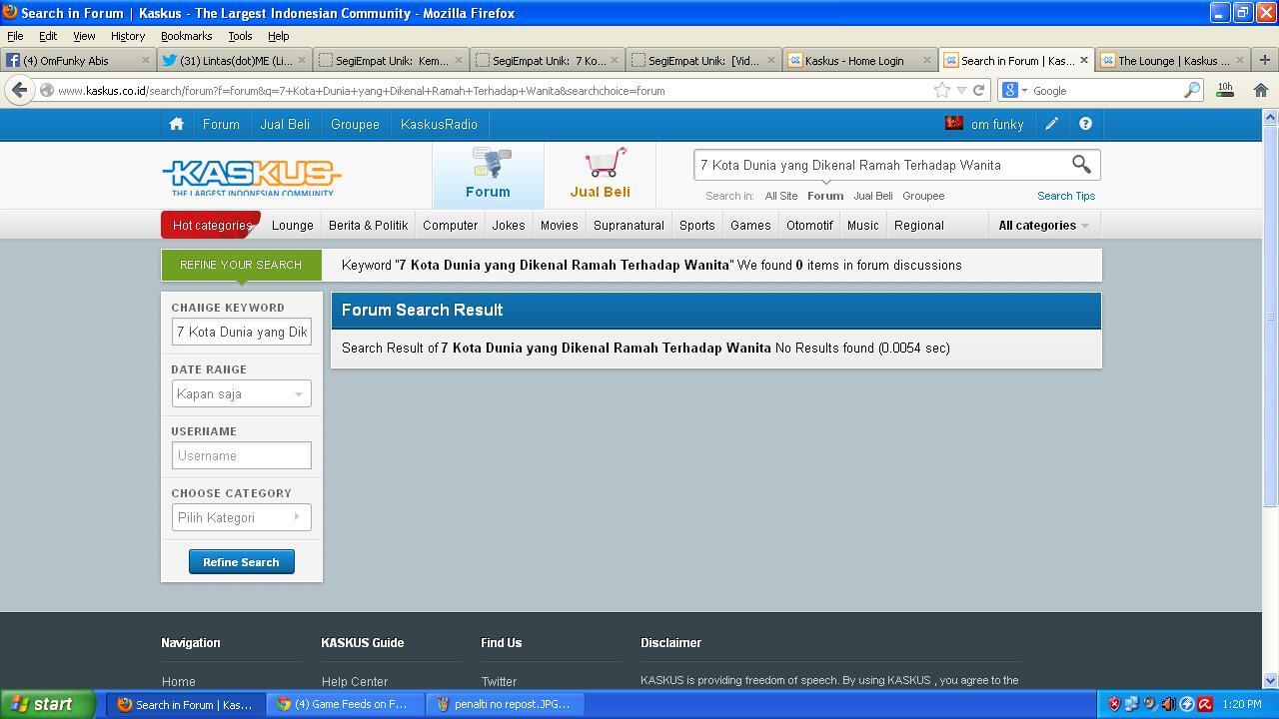Select Hot categories button
This screenshot has height=719, width=1279.
211,225
